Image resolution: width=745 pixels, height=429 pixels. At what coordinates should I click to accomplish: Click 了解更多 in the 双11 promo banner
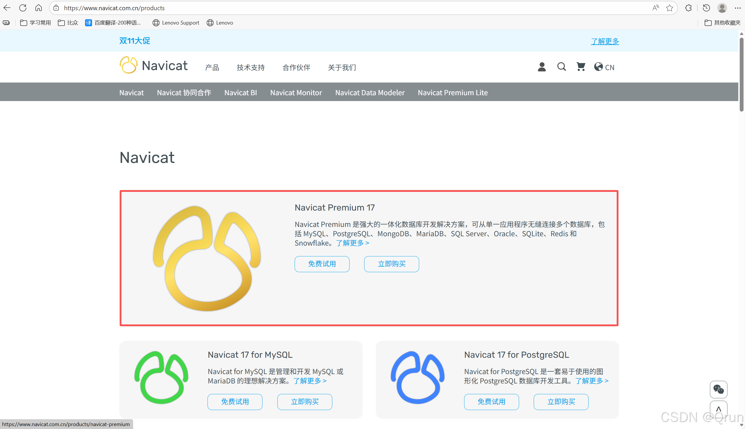point(605,41)
